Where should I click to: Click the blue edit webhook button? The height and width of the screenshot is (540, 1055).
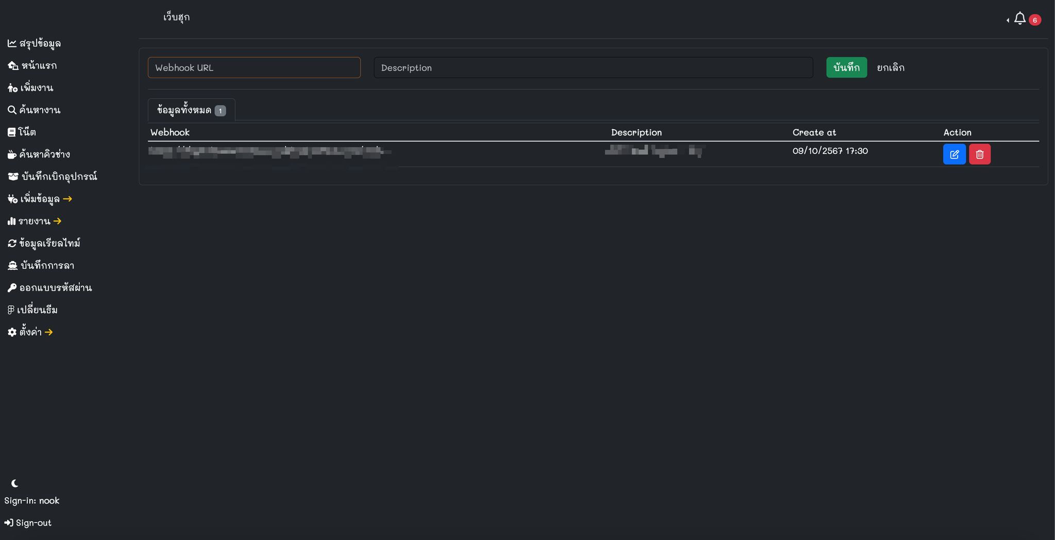(x=954, y=154)
